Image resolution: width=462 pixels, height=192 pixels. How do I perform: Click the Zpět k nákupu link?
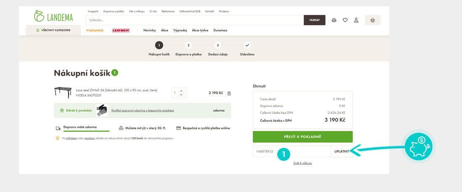(302, 163)
